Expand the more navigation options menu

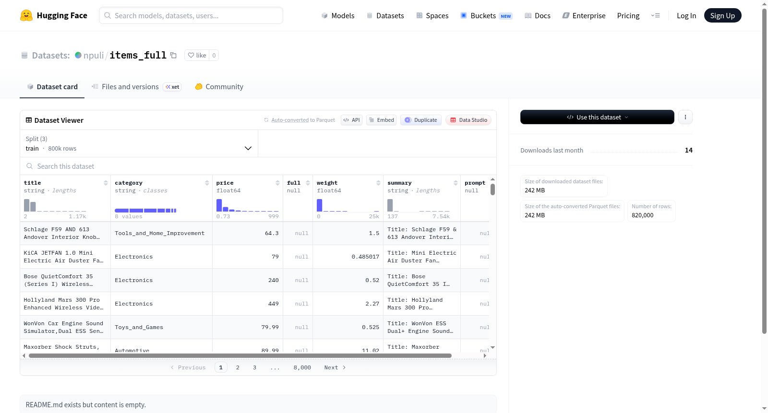(x=655, y=16)
